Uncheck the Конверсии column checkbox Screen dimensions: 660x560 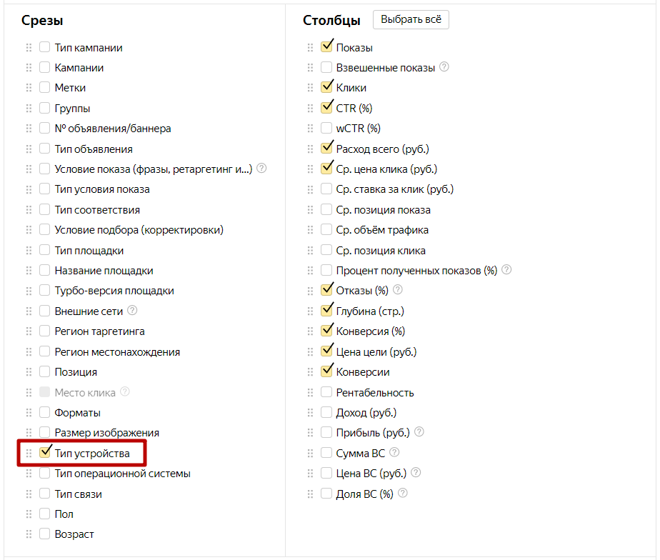[326, 372]
